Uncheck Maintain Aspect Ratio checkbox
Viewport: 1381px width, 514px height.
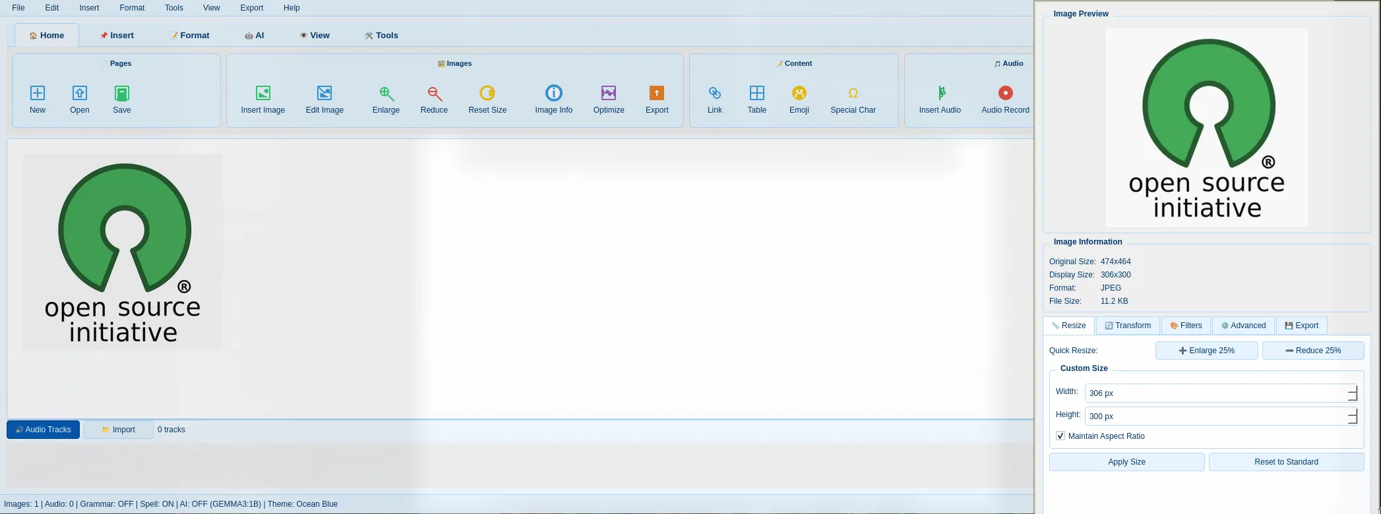[1060, 436]
